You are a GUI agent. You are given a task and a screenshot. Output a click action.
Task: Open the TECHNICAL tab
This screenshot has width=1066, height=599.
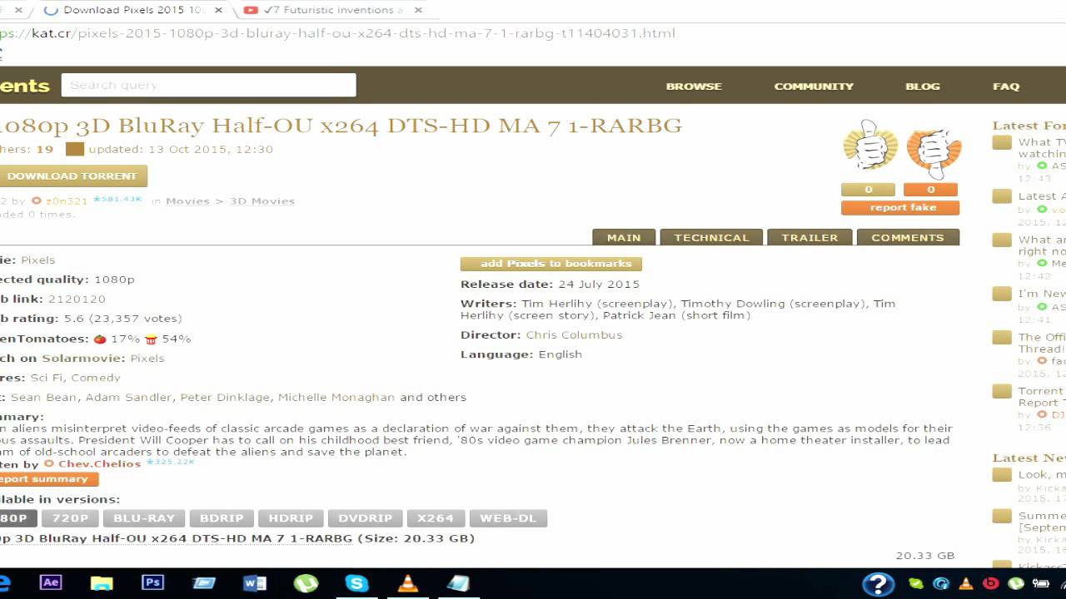point(711,237)
